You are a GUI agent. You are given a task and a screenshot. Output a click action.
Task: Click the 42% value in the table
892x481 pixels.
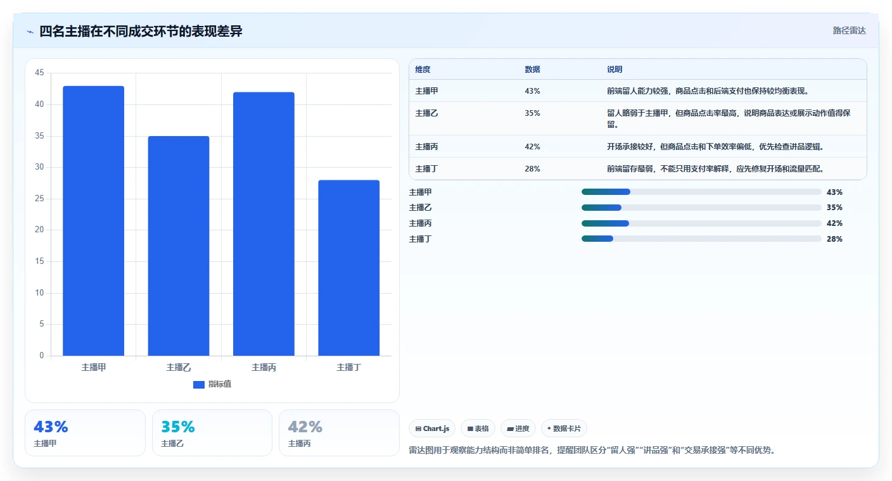[x=532, y=147]
